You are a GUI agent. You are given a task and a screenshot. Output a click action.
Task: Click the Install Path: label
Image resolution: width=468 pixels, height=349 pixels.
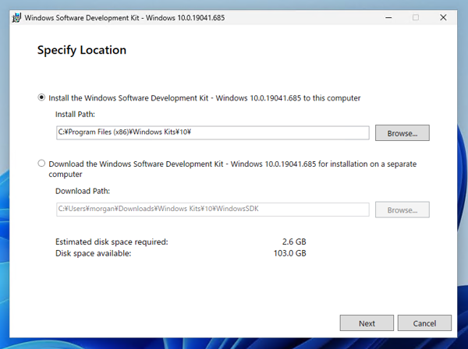tap(75, 115)
